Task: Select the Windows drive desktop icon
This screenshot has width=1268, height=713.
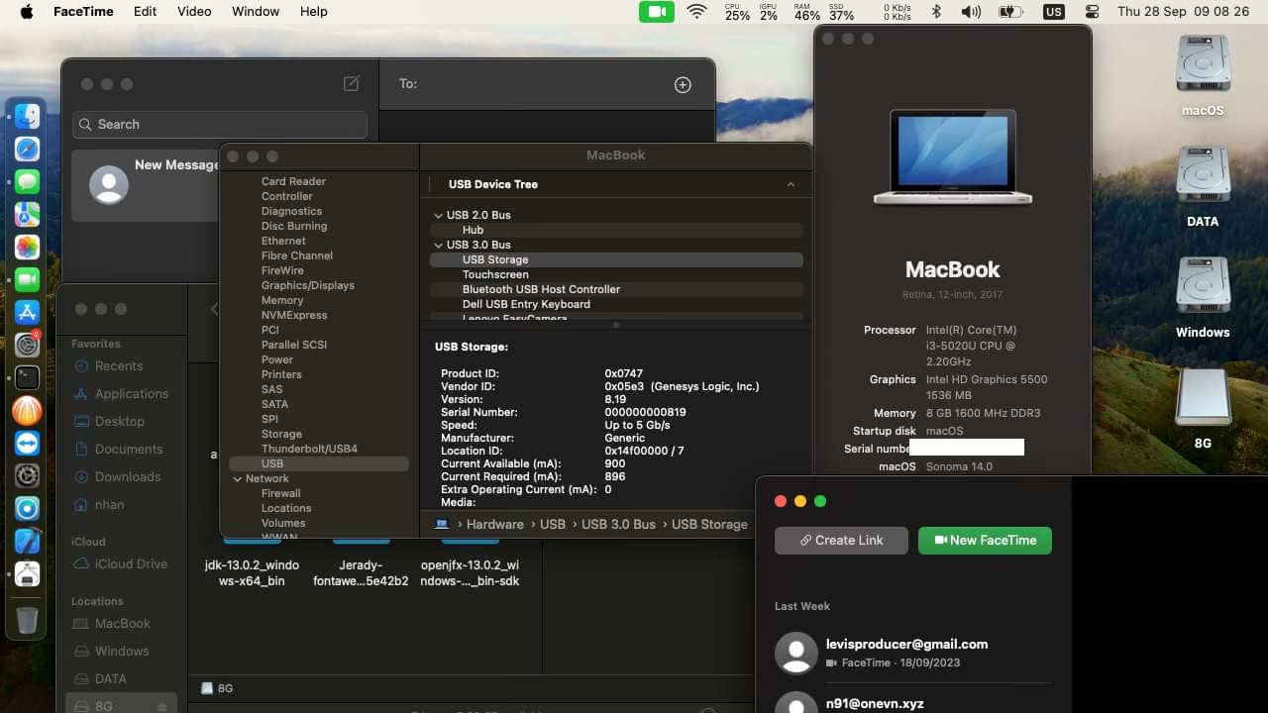Action: pyautogui.click(x=1203, y=297)
